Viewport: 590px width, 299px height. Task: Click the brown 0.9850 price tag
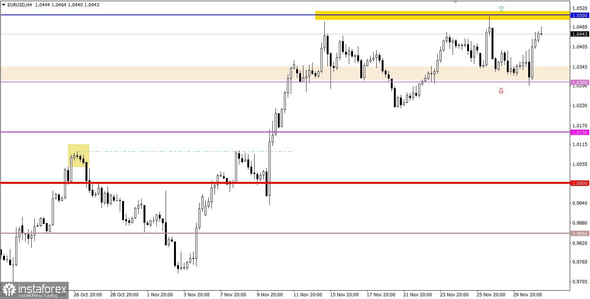580,233
